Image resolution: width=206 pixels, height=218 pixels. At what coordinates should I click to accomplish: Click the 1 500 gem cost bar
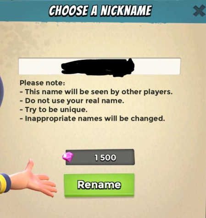[x=100, y=157]
